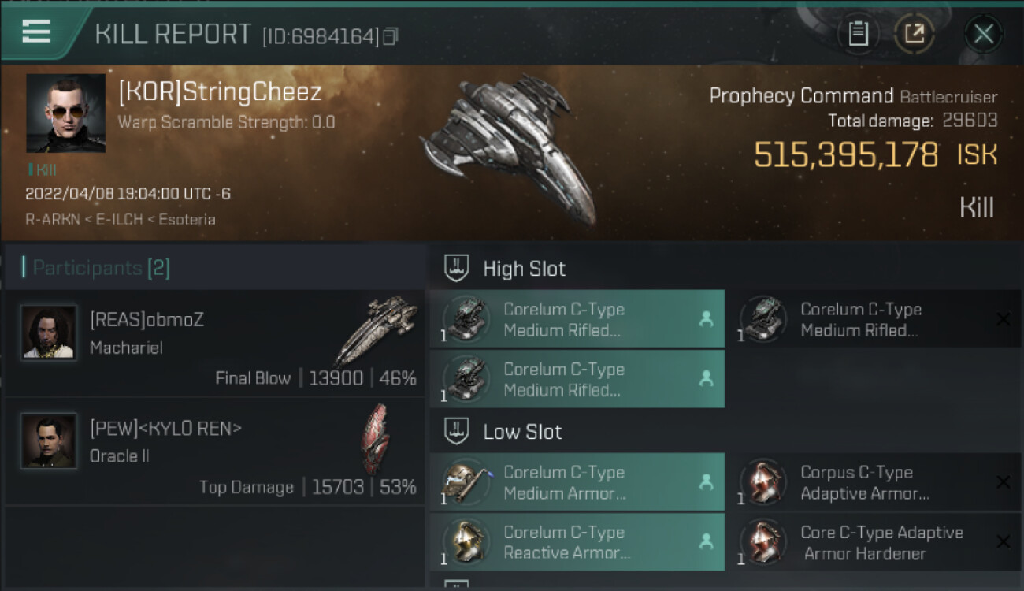Select participant KYLO REN's portrait
Image resolution: width=1024 pixels, height=591 pixels.
coord(49,440)
